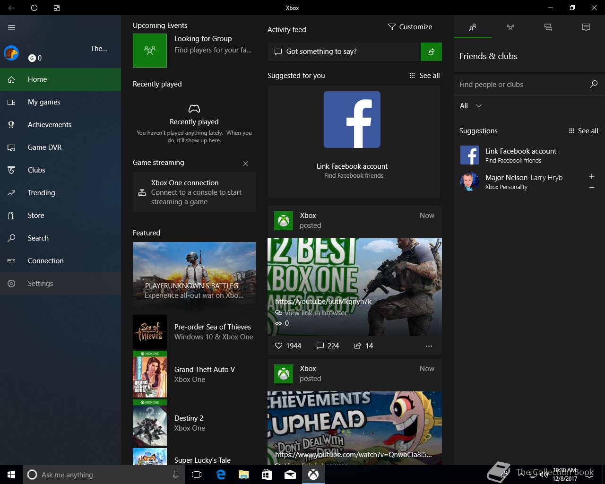This screenshot has height=484, width=605.
Task: Click 'Got something to say?' field
Action: point(344,52)
